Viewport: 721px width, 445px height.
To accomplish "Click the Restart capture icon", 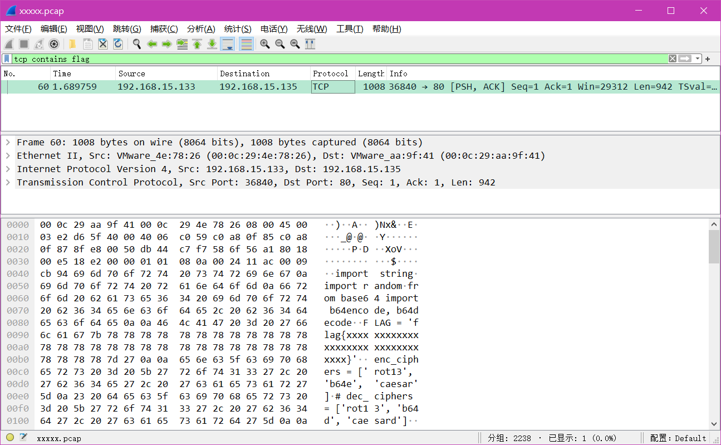I will tap(39, 44).
